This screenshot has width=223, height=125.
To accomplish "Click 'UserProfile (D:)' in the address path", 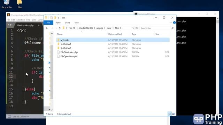I will [86, 28].
